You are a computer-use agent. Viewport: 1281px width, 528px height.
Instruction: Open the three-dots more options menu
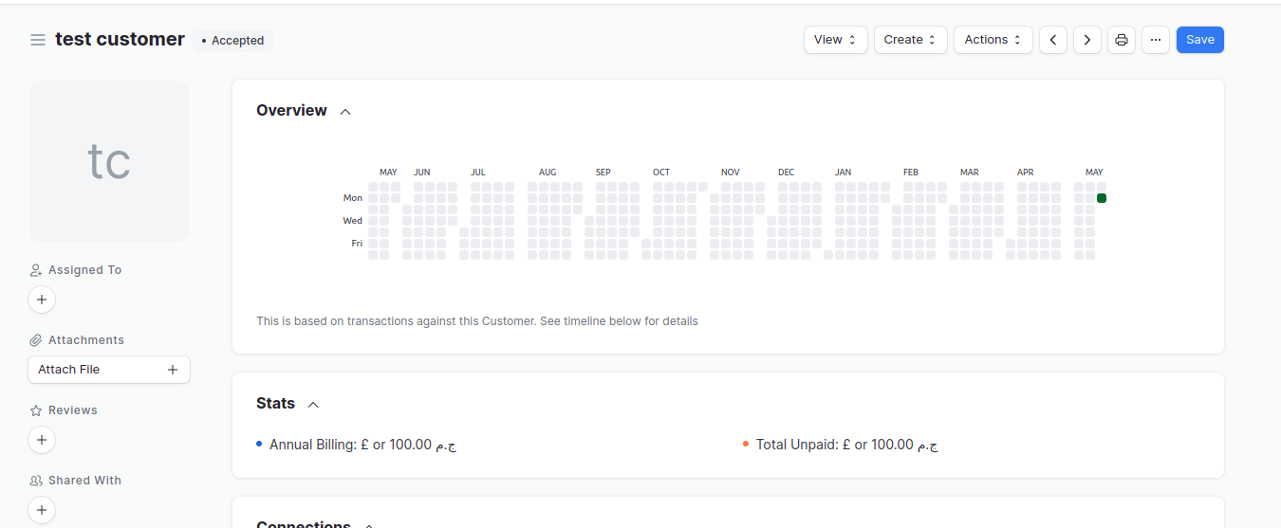1156,40
